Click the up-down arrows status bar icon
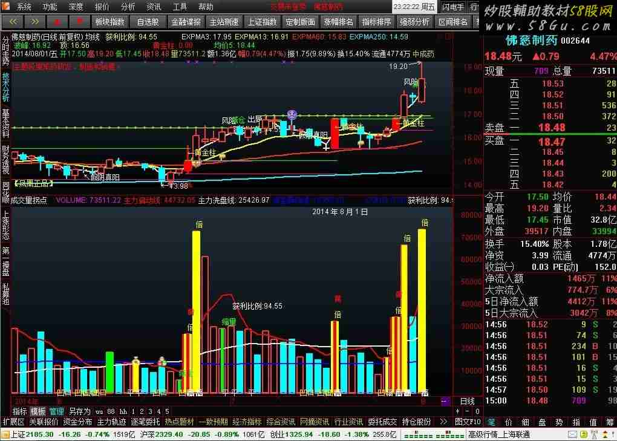Image resolution: width=617 pixels, height=441 pixels. (x=606, y=435)
